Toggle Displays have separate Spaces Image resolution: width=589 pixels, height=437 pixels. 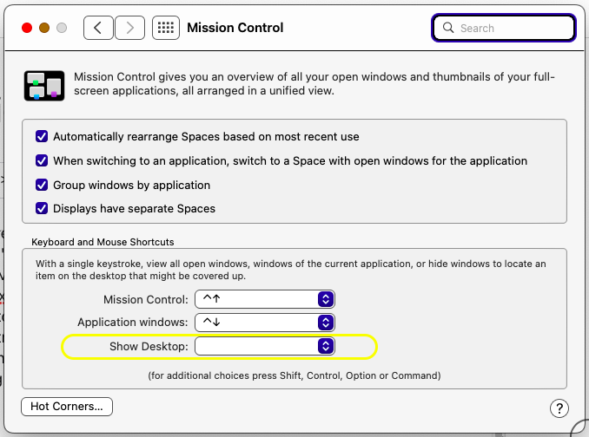point(42,208)
